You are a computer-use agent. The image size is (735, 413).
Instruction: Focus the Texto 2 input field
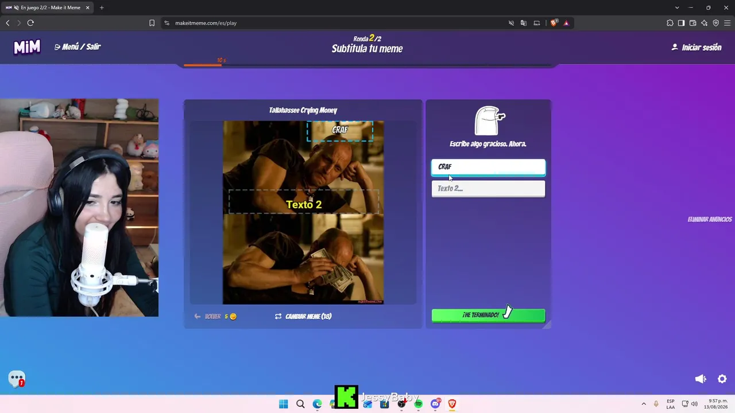(488, 188)
